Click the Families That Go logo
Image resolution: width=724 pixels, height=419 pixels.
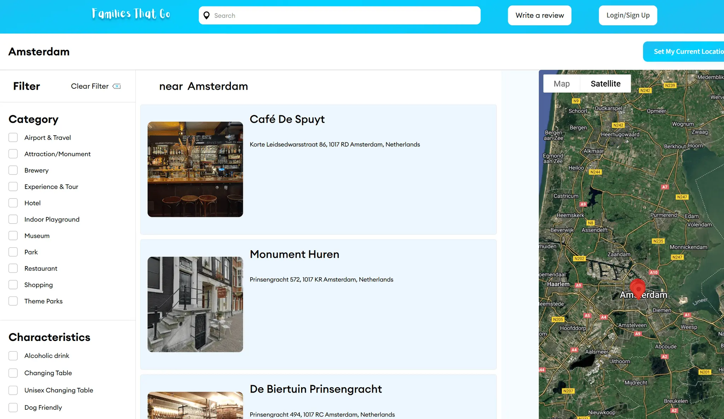pyautogui.click(x=131, y=14)
